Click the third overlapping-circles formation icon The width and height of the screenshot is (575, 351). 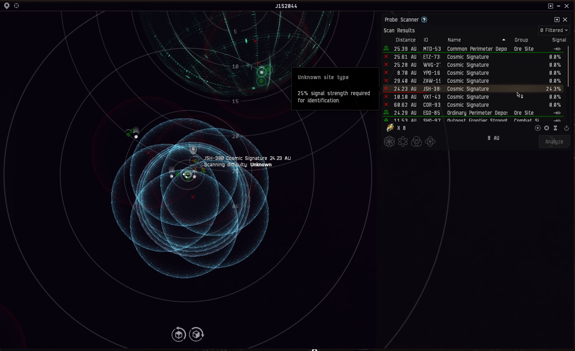pos(417,142)
